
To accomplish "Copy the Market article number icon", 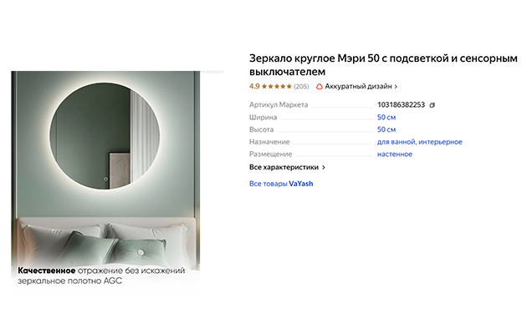I will click(x=432, y=105).
